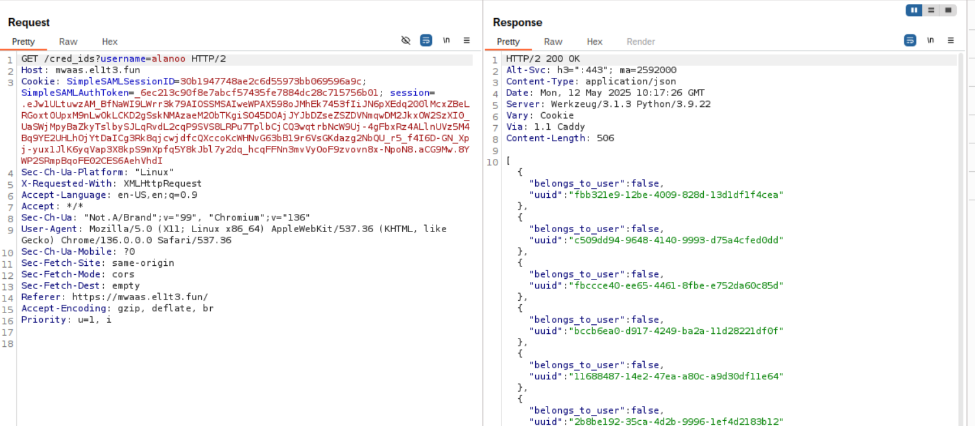Click the 'HTTP/2 200 OK' status line
This screenshot has height=426, width=975.
click(543, 59)
